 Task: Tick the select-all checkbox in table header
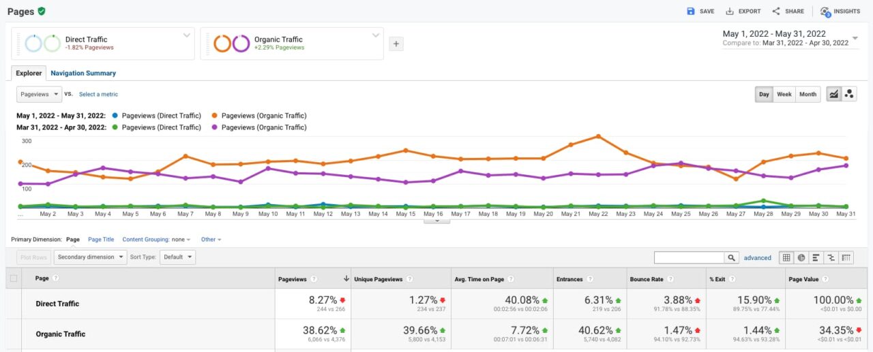(x=14, y=278)
